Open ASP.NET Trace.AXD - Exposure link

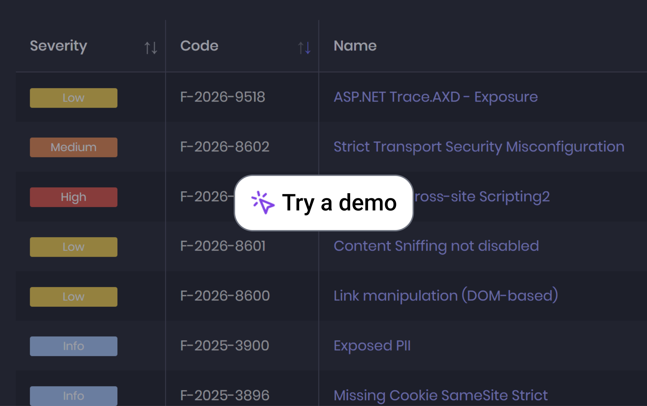pos(435,97)
